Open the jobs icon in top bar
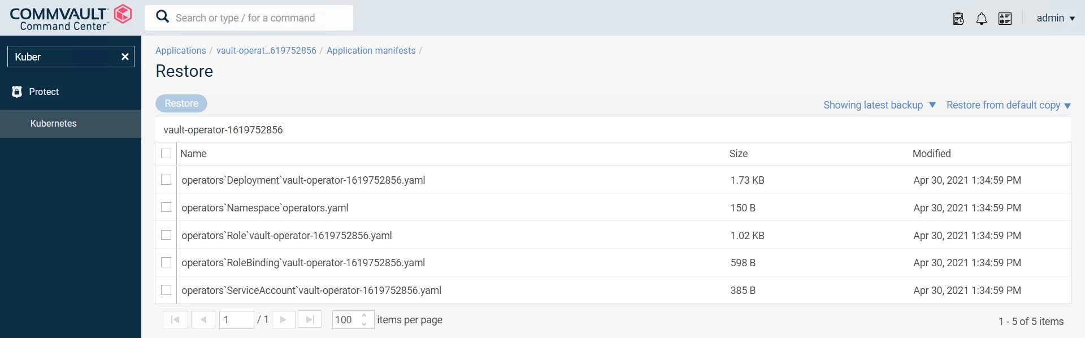 coord(958,19)
